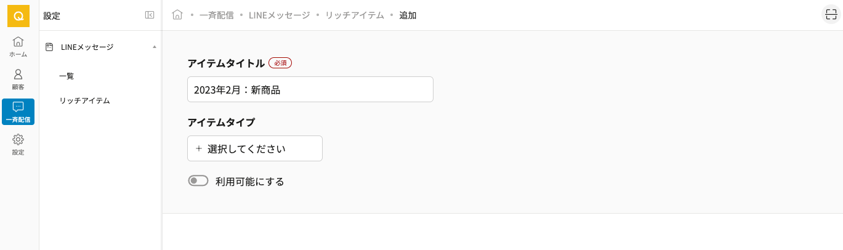
Task: Click the home icon in breadcrumb
Action: tap(177, 15)
